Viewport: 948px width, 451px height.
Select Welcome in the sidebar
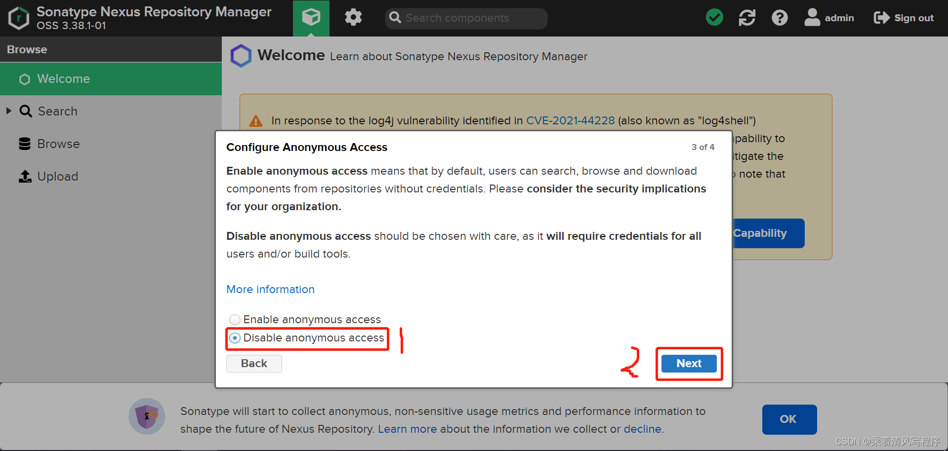(x=111, y=79)
